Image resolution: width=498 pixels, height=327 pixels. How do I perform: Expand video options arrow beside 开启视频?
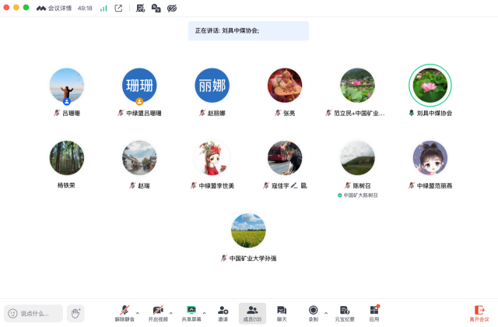click(x=171, y=311)
